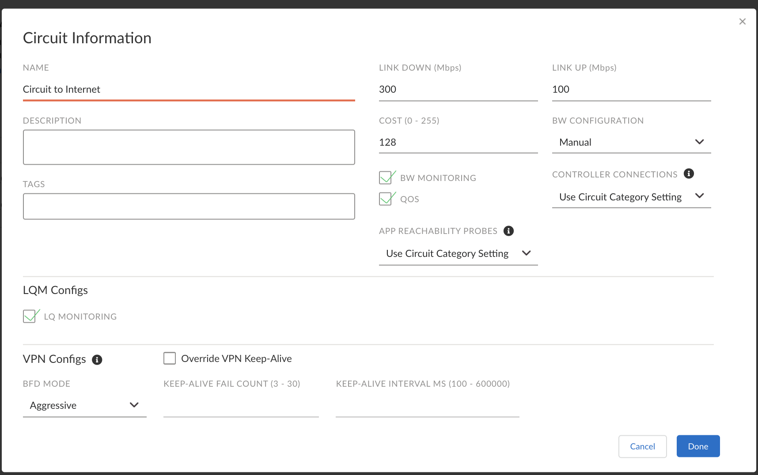Toggle the QOS checkbox
758x475 pixels.
386,199
